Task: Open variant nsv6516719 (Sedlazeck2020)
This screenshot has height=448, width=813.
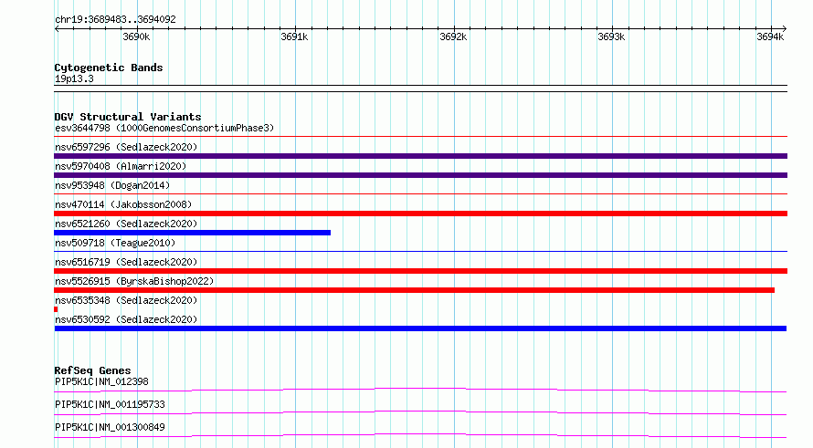Action: 126,262
